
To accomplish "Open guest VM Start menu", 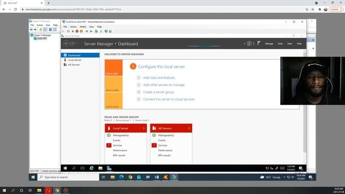I will point(65,168).
